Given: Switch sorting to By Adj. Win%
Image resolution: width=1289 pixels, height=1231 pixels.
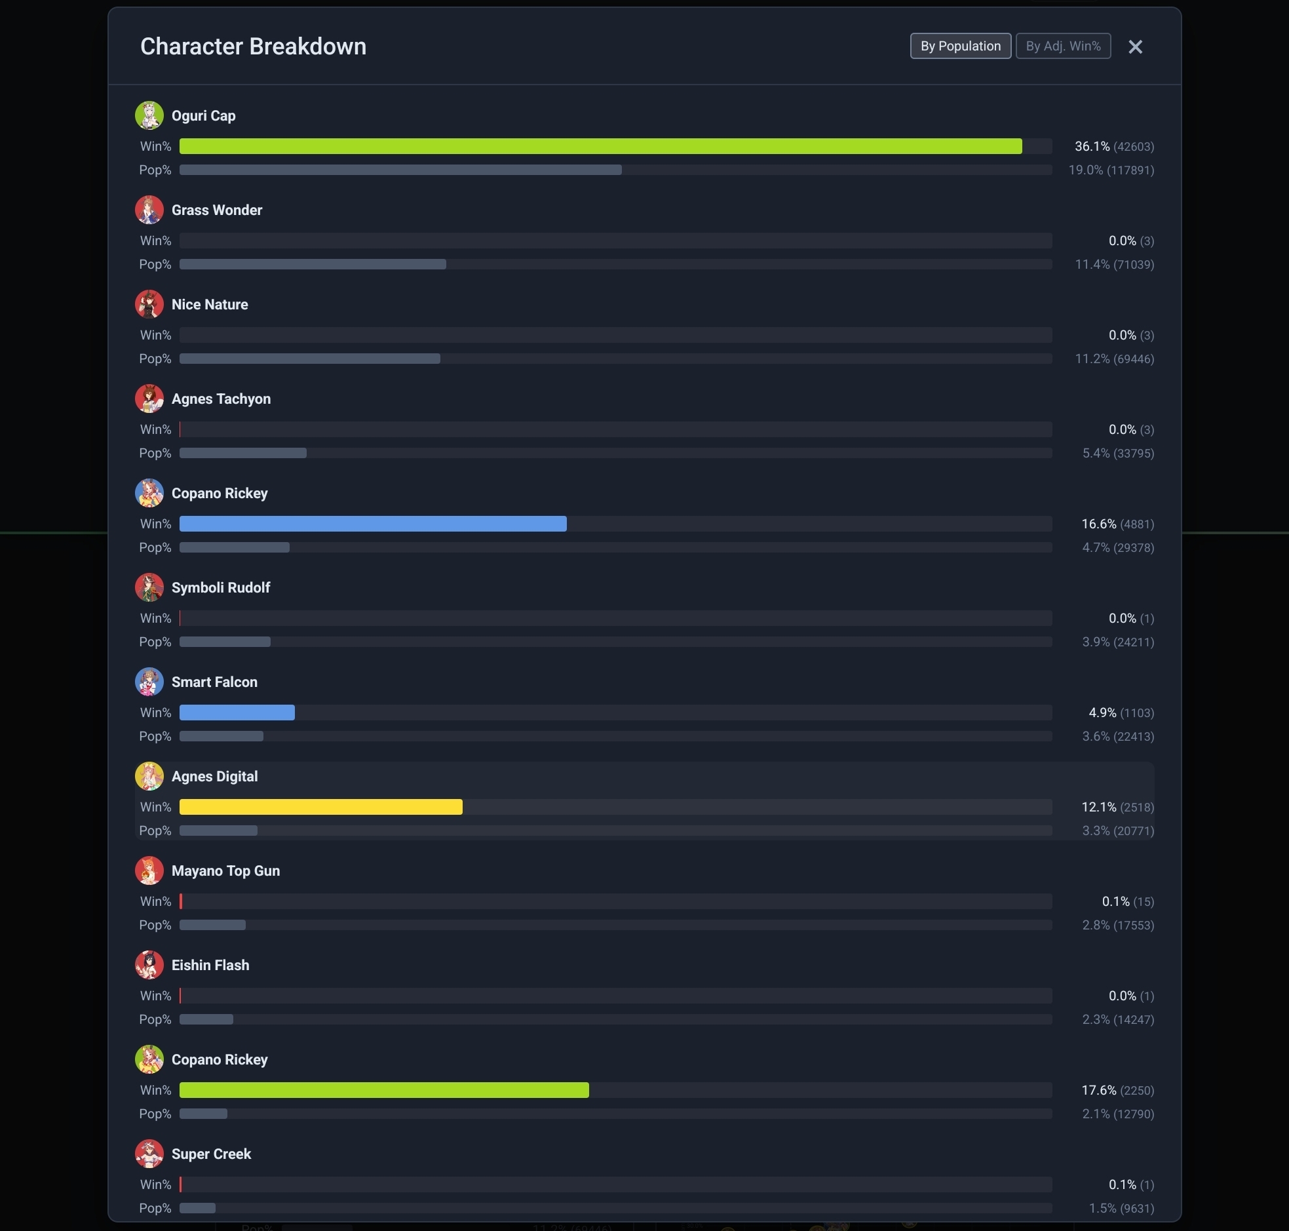Looking at the screenshot, I should (1063, 46).
